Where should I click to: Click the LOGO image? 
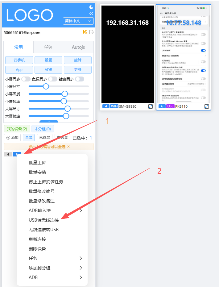point(30,15)
